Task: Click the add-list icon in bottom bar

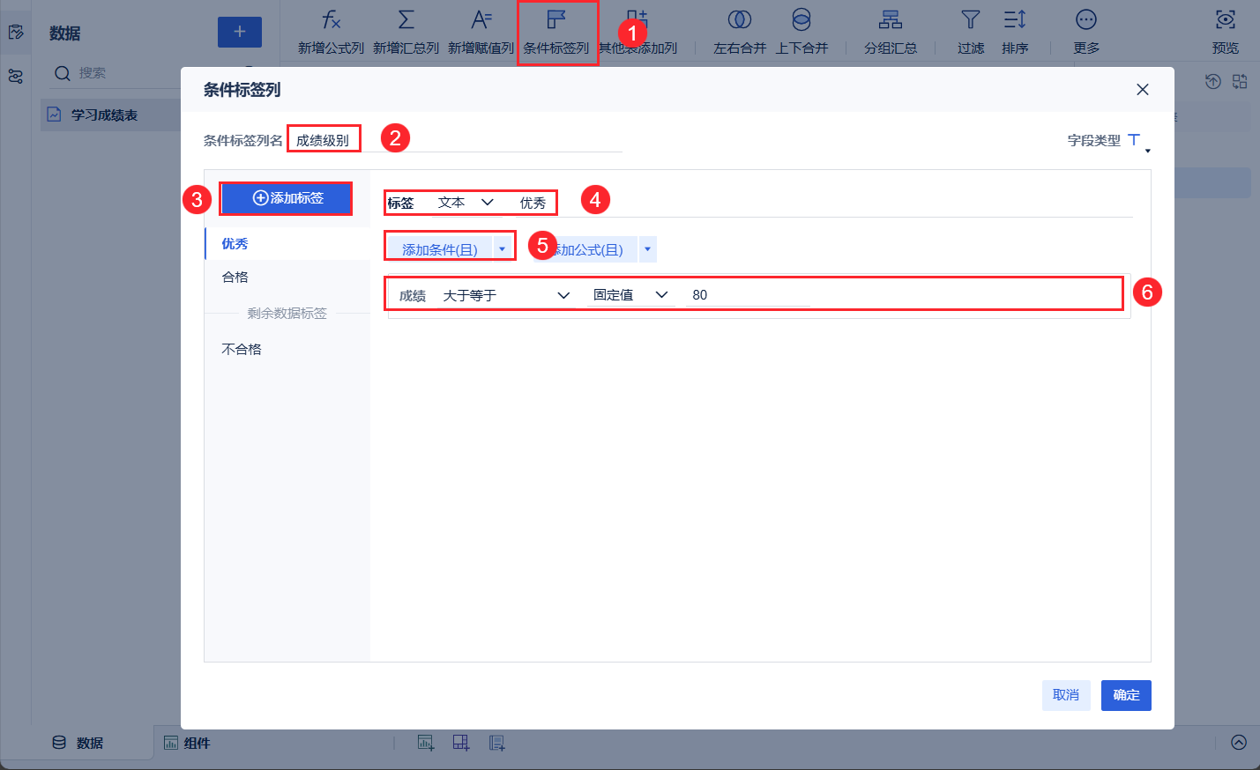Action: coord(497,743)
